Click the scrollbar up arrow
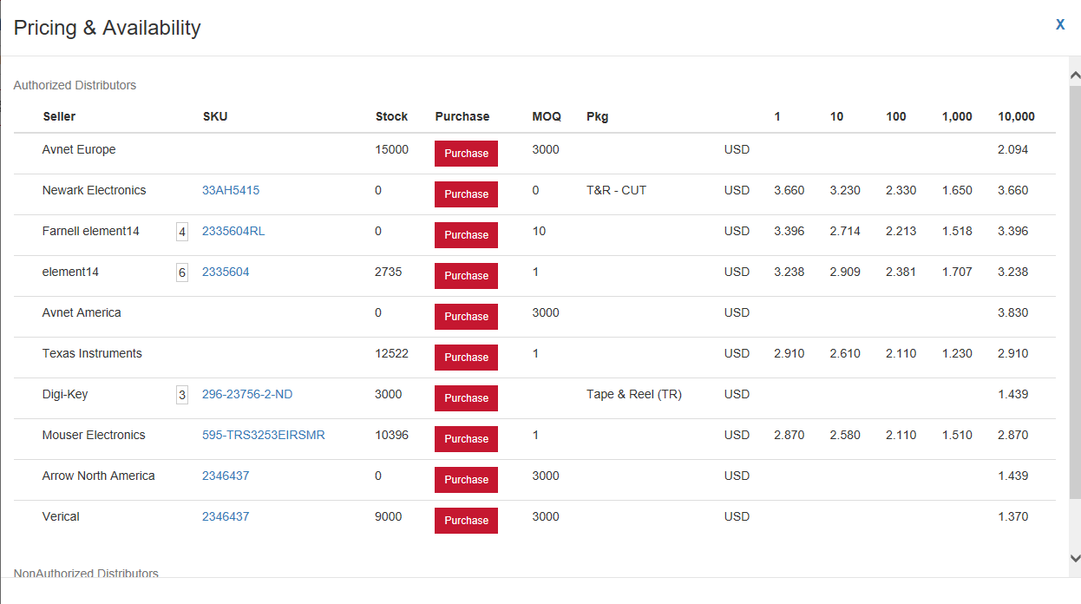 1075,75
